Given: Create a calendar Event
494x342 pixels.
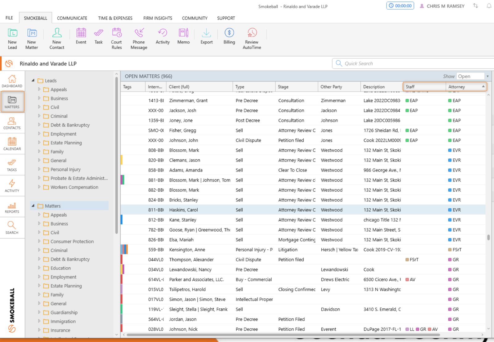Looking at the screenshot, I should [x=81, y=36].
